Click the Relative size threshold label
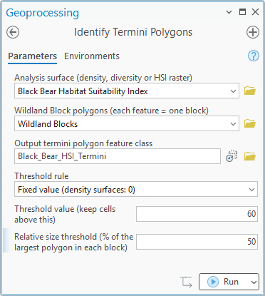265x296 pixels. (73, 242)
